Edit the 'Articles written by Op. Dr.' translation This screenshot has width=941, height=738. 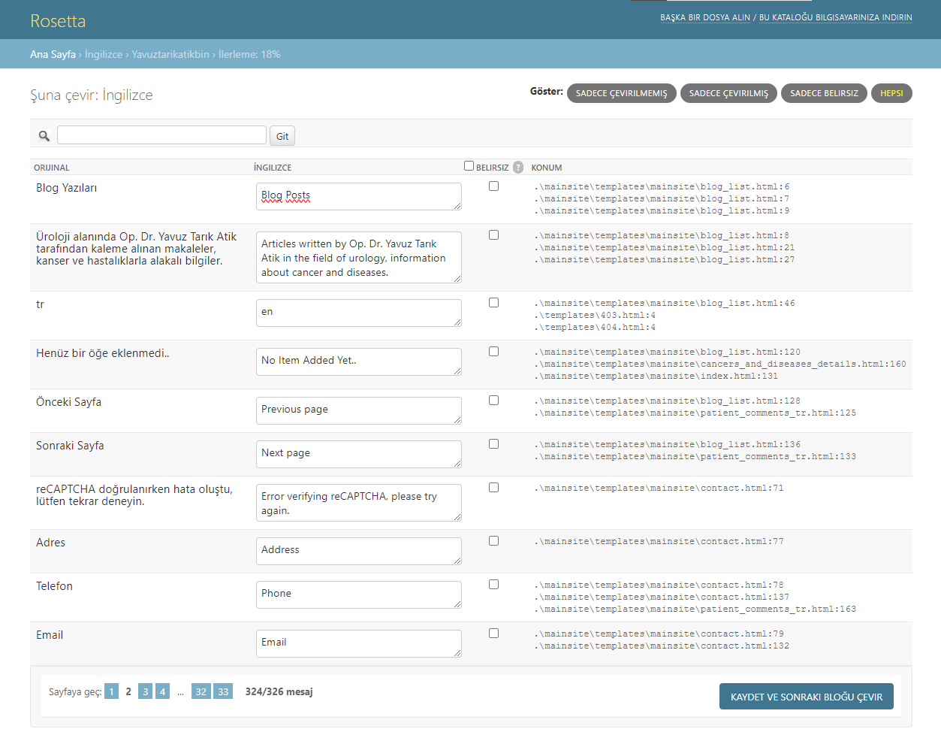pyautogui.click(x=359, y=257)
